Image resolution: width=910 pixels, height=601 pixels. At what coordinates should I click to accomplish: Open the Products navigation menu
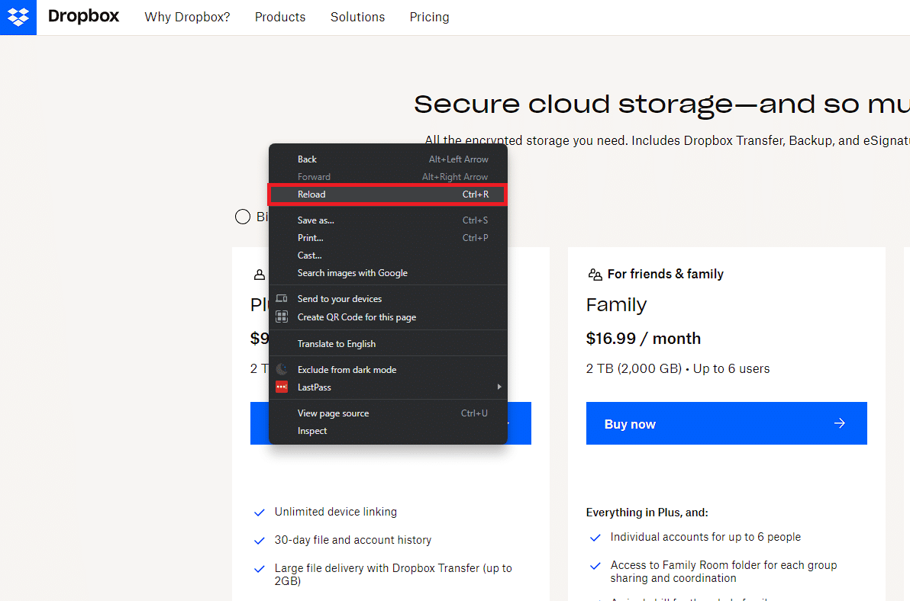click(279, 18)
